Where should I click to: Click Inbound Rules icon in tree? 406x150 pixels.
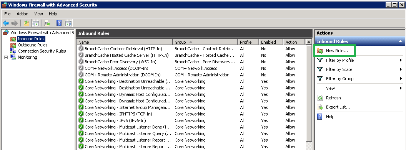(x=13, y=39)
